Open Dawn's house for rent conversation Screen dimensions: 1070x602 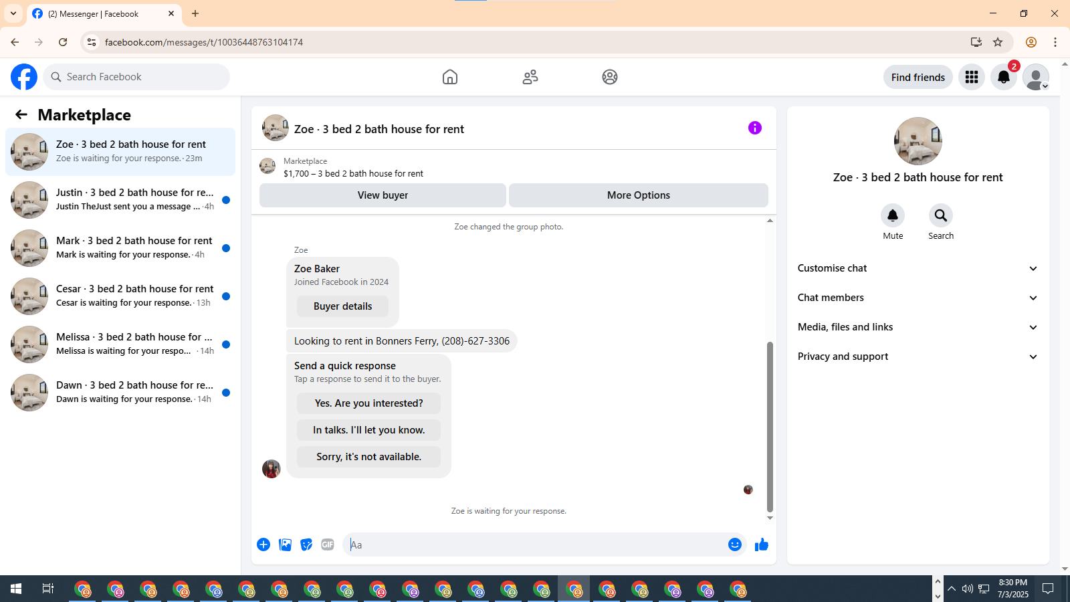click(120, 393)
